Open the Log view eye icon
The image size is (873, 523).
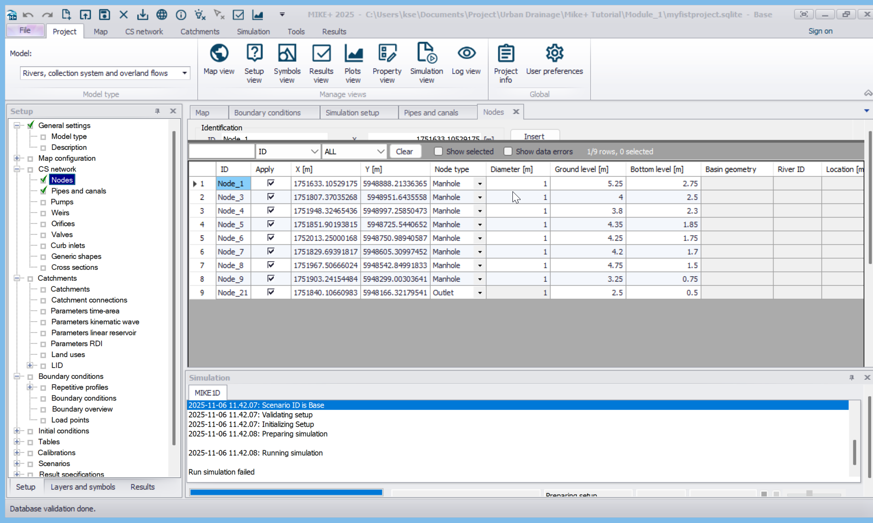click(x=466, y=54)
